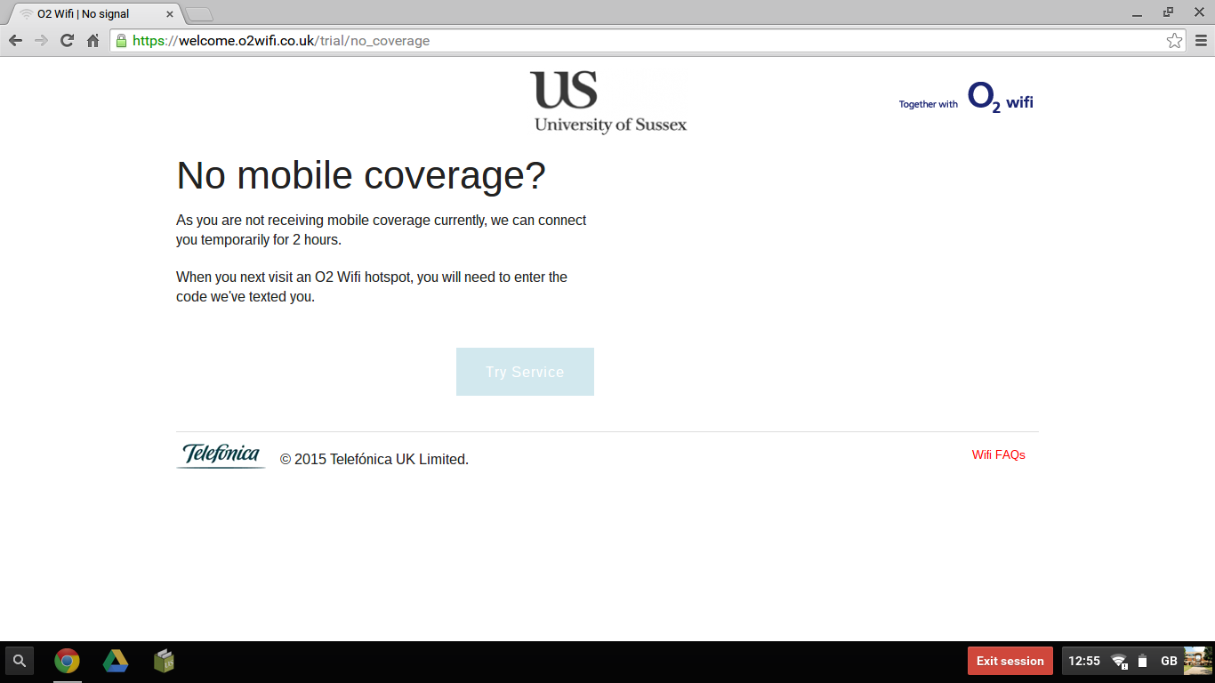Launch Chrome from the shelf

tap(67, 661)
